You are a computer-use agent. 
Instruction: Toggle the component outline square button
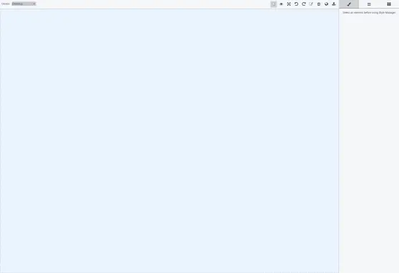(274, 4)
